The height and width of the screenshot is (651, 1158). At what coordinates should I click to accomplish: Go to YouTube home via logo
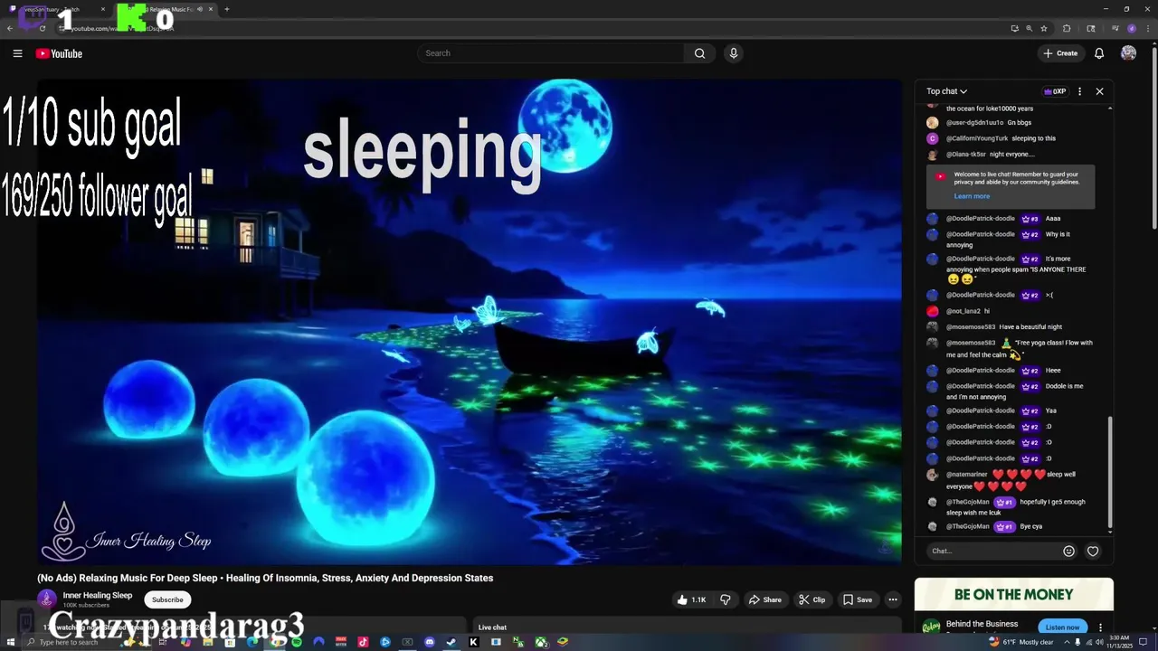click(x=59, y=53)
